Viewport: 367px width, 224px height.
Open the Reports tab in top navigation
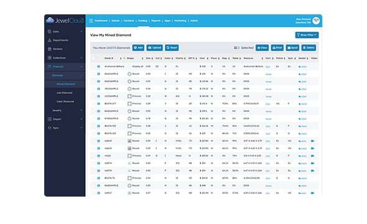click(156, 21)
